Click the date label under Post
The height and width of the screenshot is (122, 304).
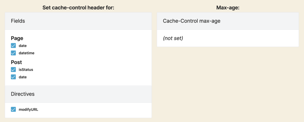(x=23, y=77)
